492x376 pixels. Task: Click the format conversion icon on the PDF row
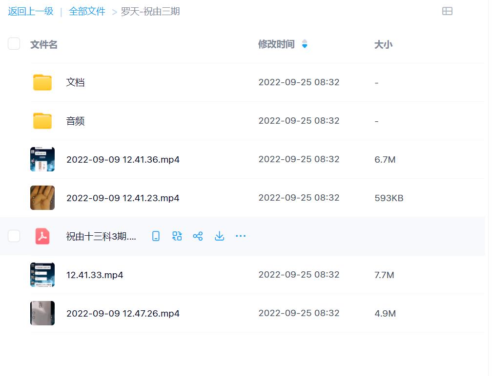point(177,236)
